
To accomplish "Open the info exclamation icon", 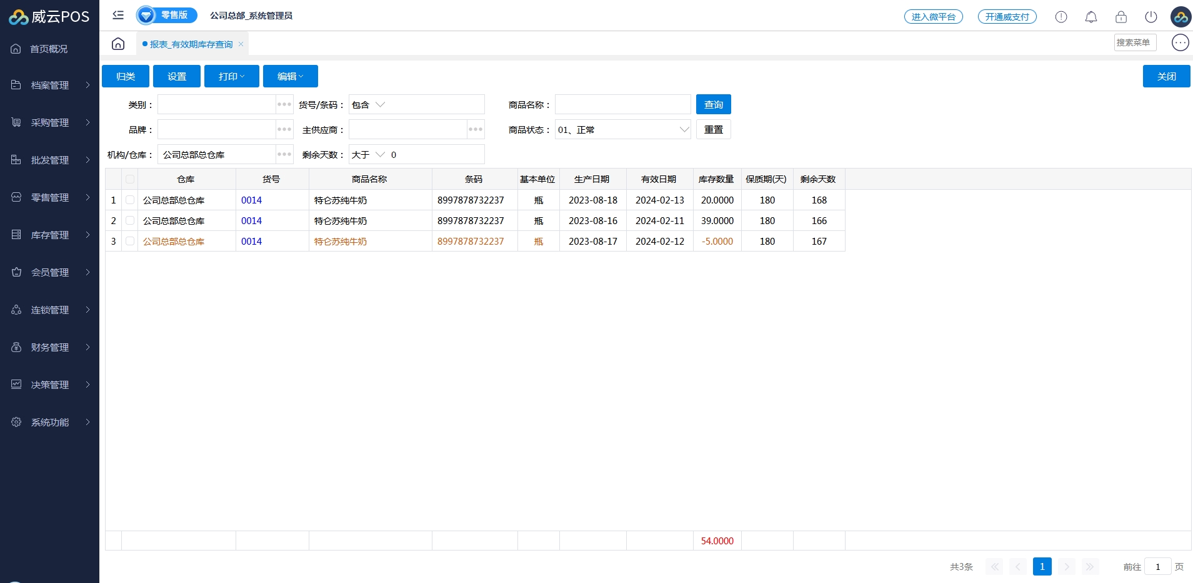I will click(x=1061, y=17).
